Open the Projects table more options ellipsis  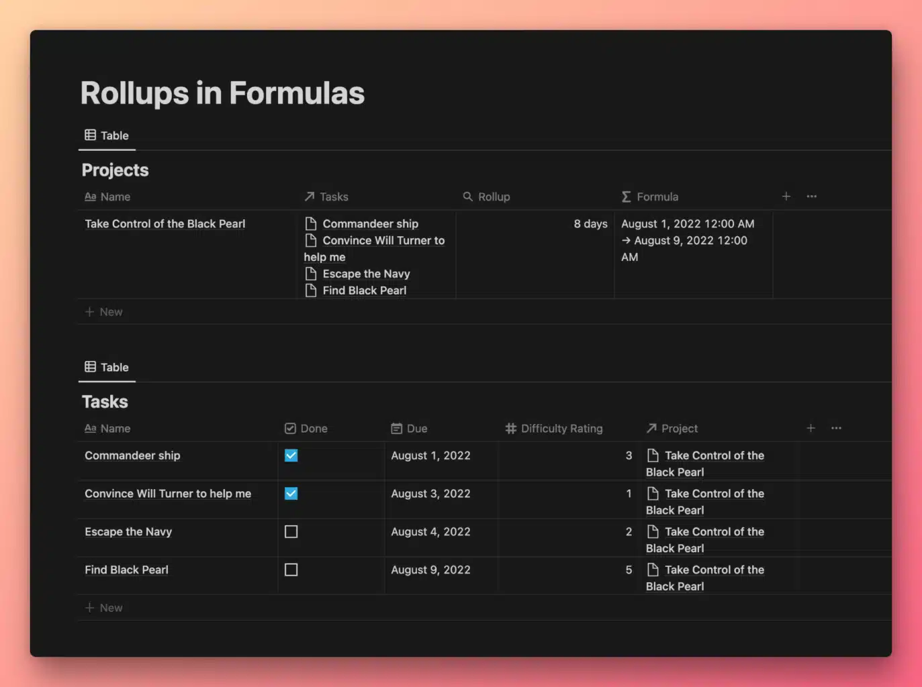point(811,197)
